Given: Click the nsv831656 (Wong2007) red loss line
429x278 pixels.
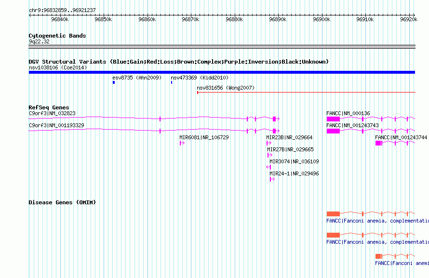Looking at the screenshot, I should [x=306, y=93].
